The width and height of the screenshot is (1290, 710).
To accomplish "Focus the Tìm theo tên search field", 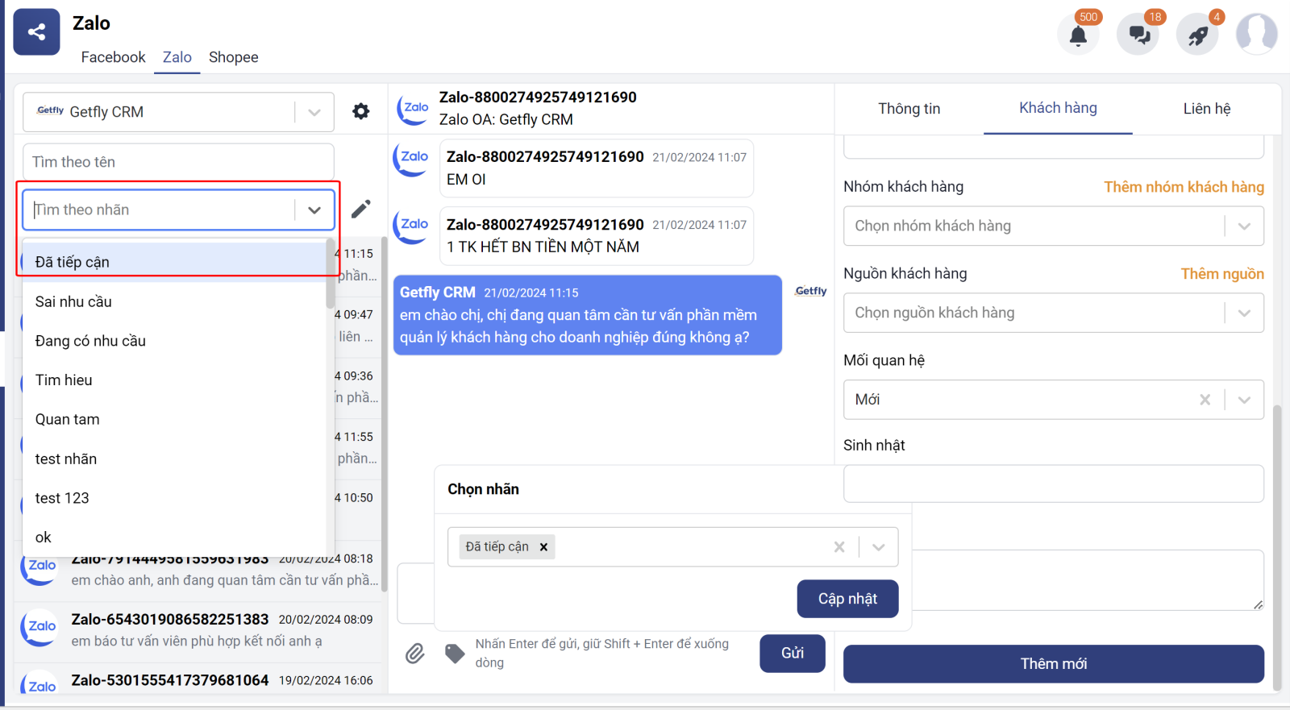I will (178, 162).
